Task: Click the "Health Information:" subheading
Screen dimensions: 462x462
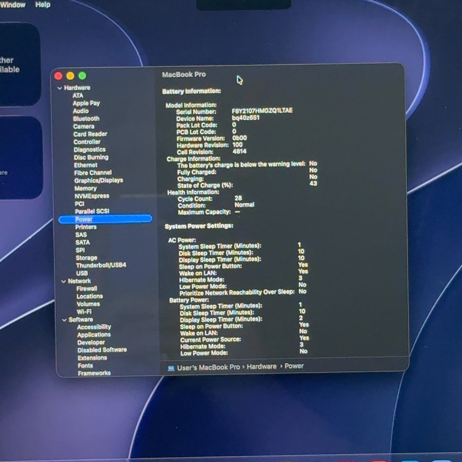Action: (193, 192)
